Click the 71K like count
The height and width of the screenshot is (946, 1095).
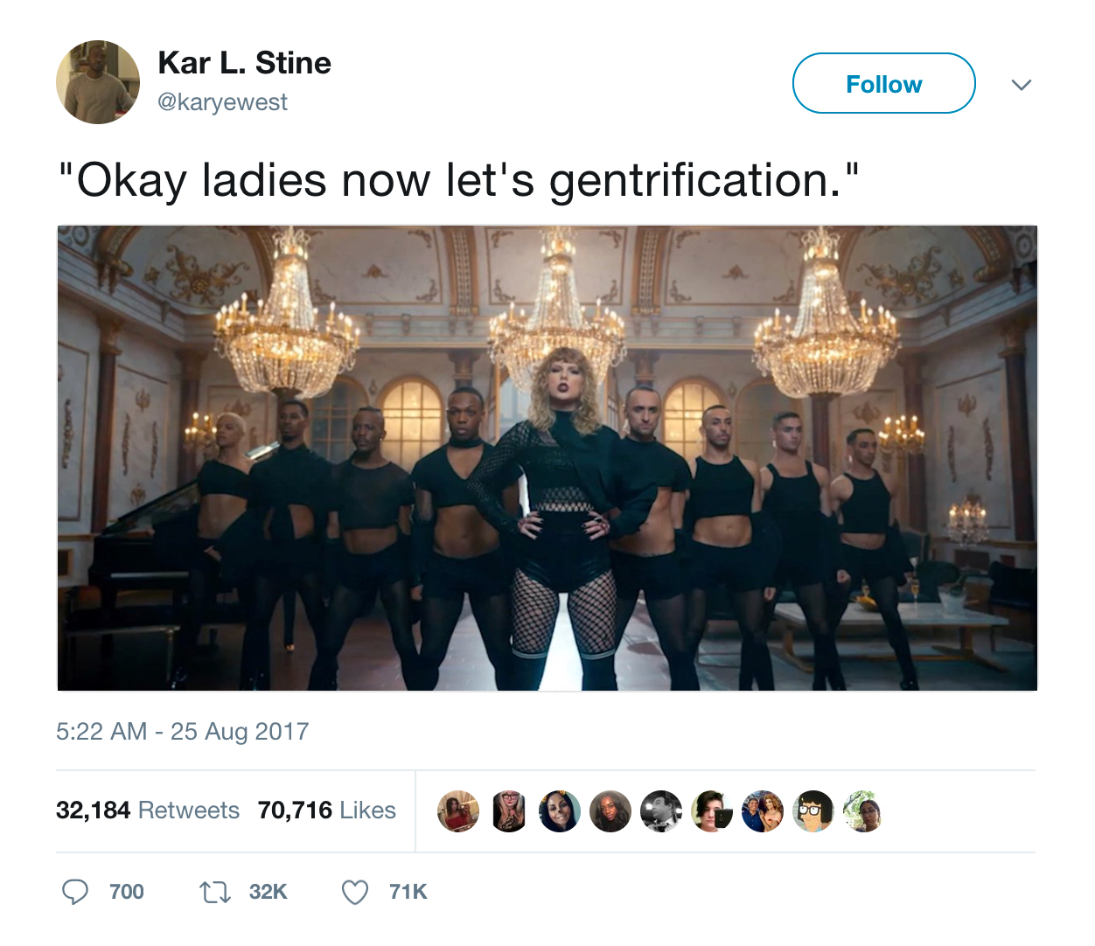pyautogui.click(x=408, y=892)
